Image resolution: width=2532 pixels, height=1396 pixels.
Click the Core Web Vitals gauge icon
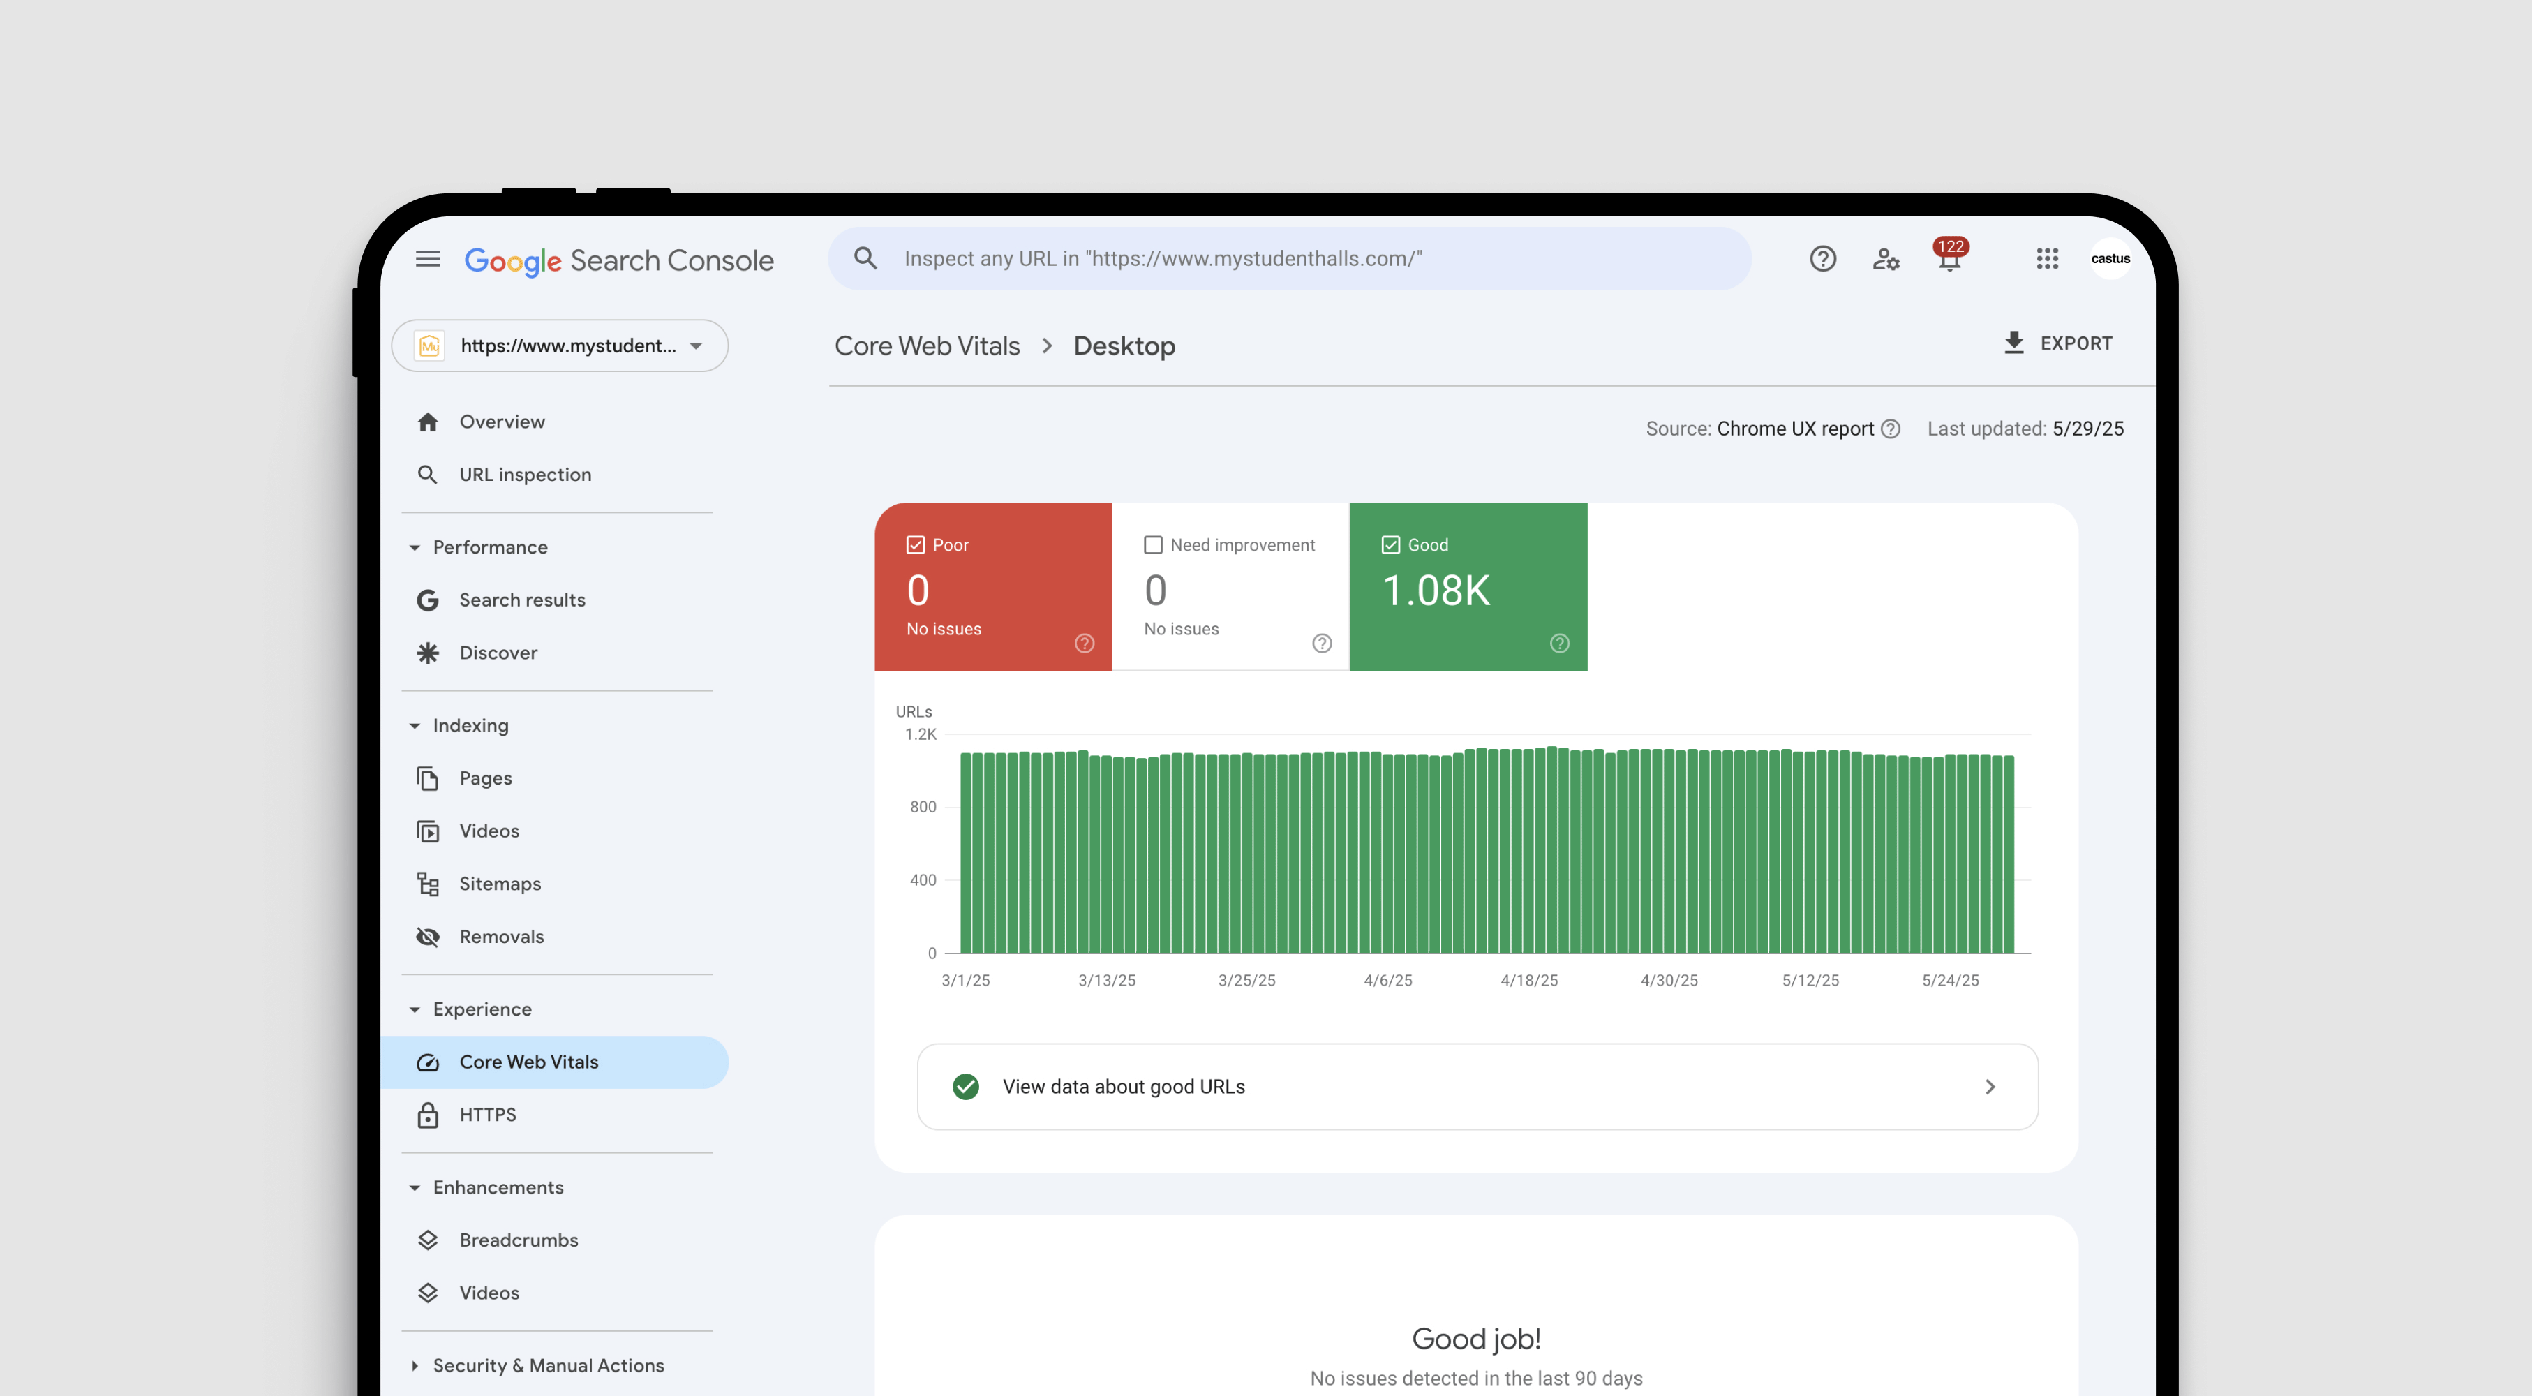pyautogui.click(x=428, y=1062)
